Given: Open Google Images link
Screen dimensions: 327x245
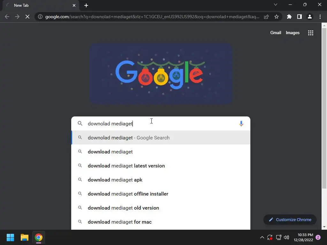Looking at the screenshot, I should click(293, 33).
